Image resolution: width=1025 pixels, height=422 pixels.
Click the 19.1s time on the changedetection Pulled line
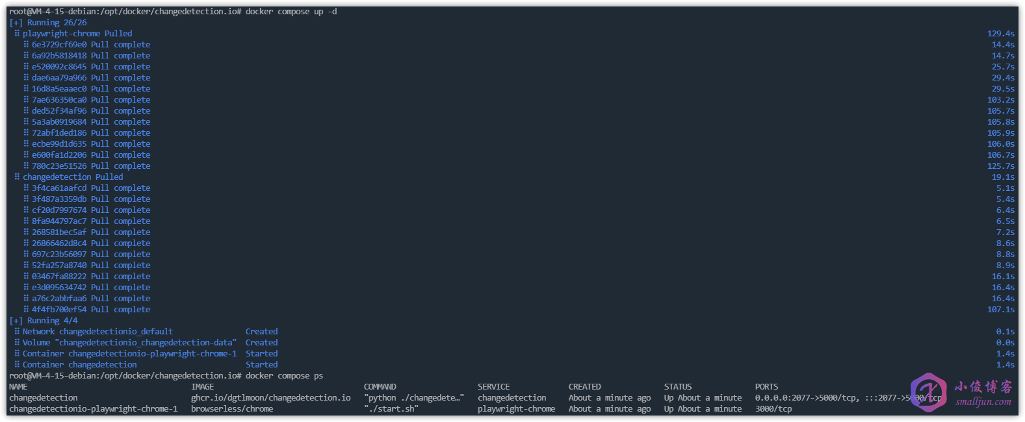click(x=1003, y=177)
